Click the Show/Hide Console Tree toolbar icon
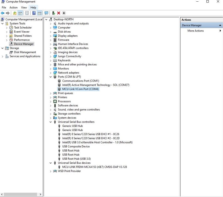 [x=20, y=13]
